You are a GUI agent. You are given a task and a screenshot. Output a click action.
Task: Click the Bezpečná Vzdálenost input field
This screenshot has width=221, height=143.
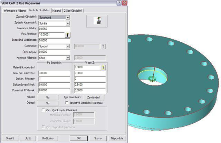(55, 41)
